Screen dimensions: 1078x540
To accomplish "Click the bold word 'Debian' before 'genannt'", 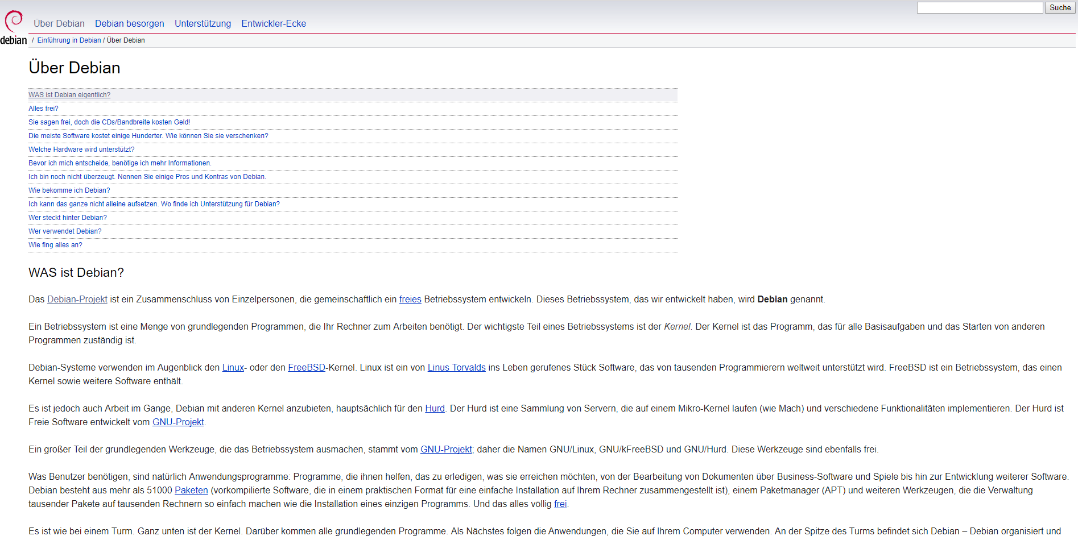I will (773, 300).
